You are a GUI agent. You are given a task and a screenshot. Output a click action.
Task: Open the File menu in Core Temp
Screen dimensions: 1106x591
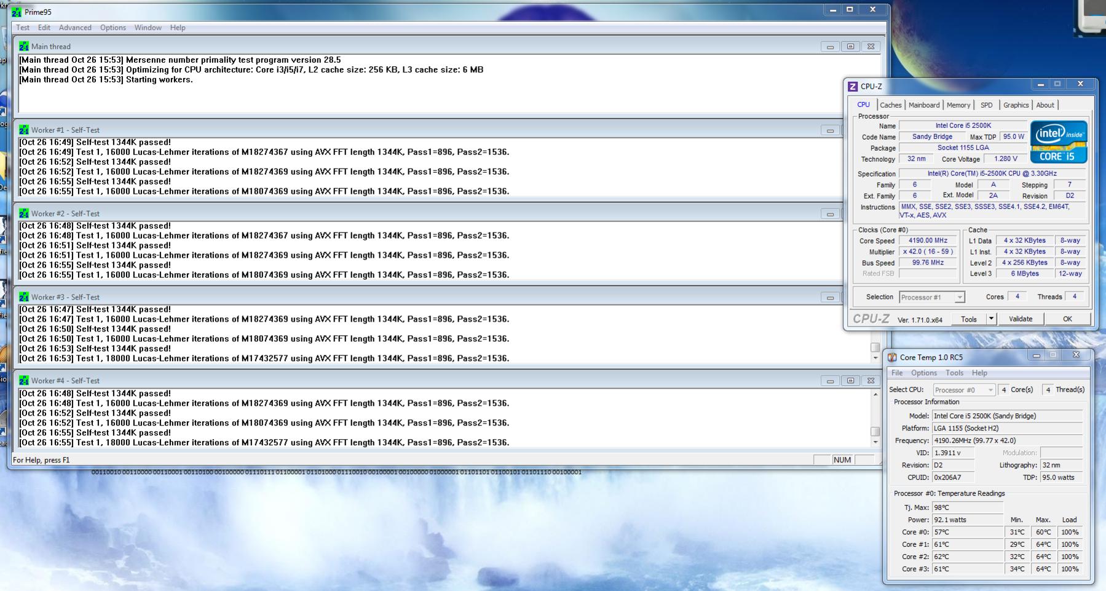897,373
